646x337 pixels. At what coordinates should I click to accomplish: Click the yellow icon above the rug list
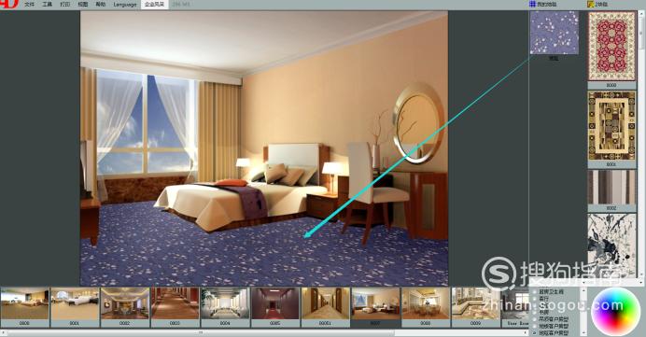(x=590, y=4)
